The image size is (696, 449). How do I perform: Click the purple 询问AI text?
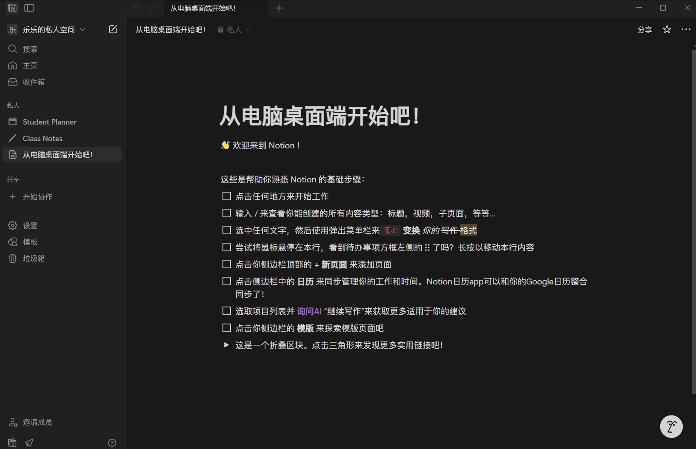(x=309, y=311)
